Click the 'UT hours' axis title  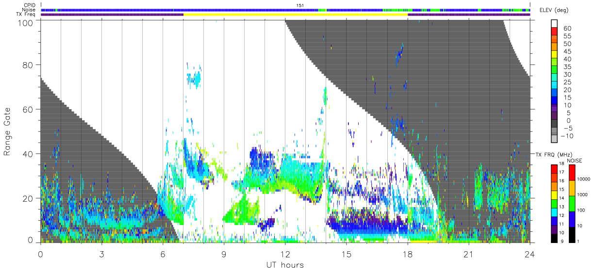(x=285, y=265)
